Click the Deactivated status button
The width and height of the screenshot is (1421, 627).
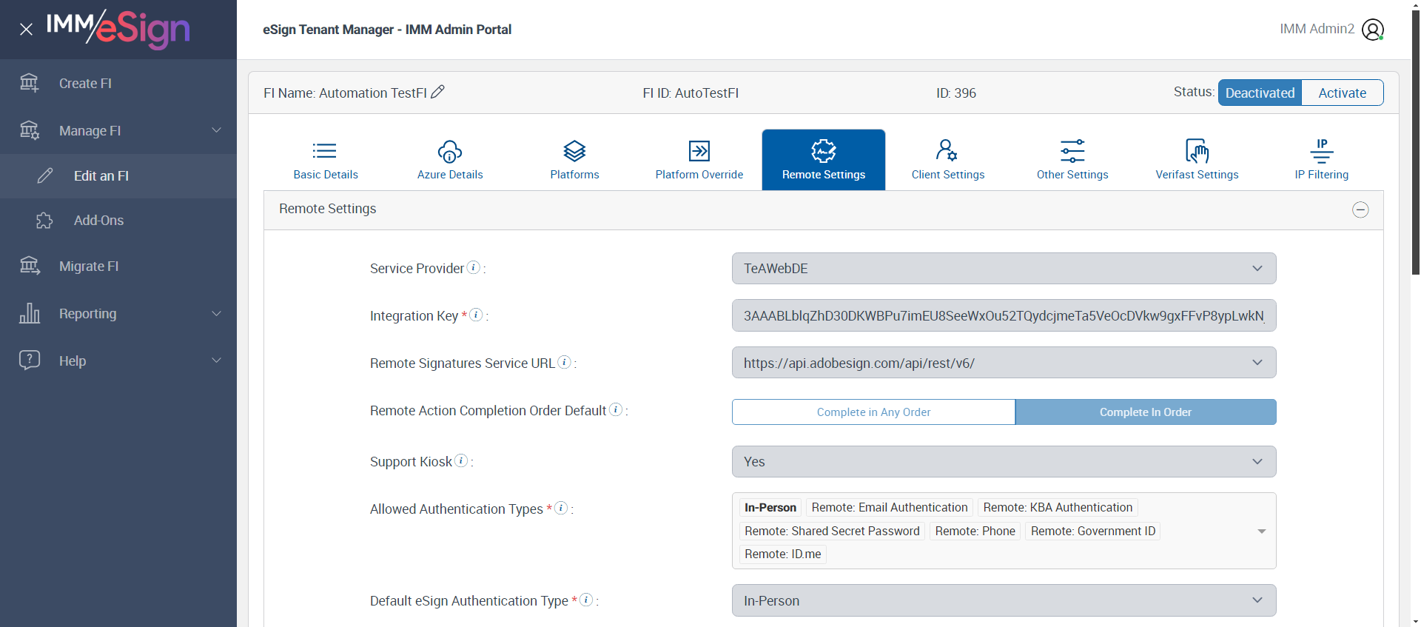pos(1260,93)
